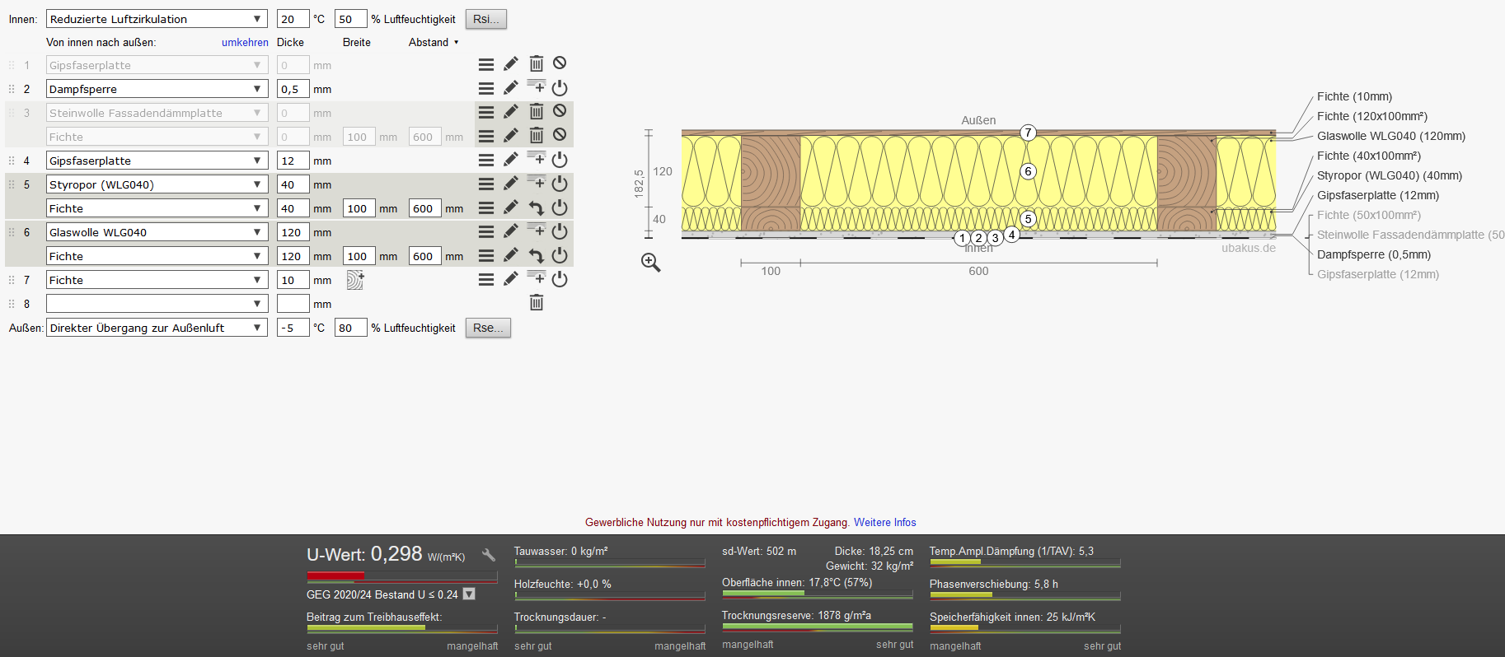The image size is (1505, 657).
Task: Toggle the power icon for layer 7 Fichte
Action: pos(560,280)
